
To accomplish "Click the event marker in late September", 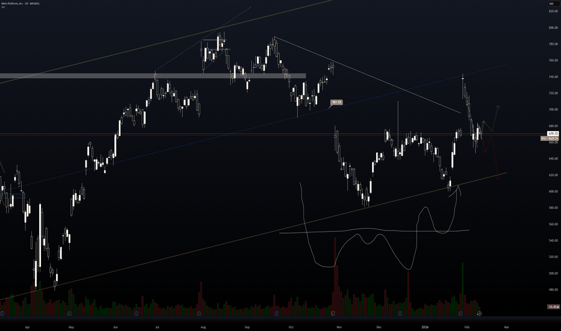I will pyautogui.click(x=276, y=314).
